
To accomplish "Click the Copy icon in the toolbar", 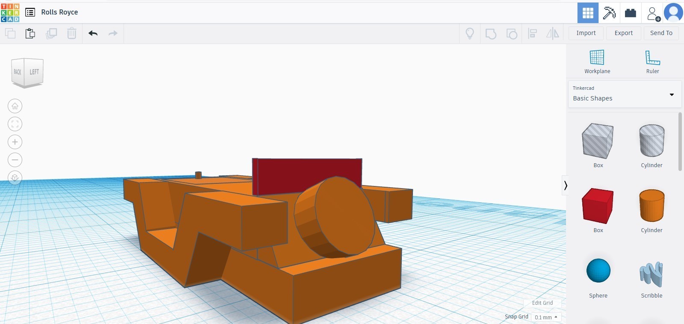I will (10, 33).
